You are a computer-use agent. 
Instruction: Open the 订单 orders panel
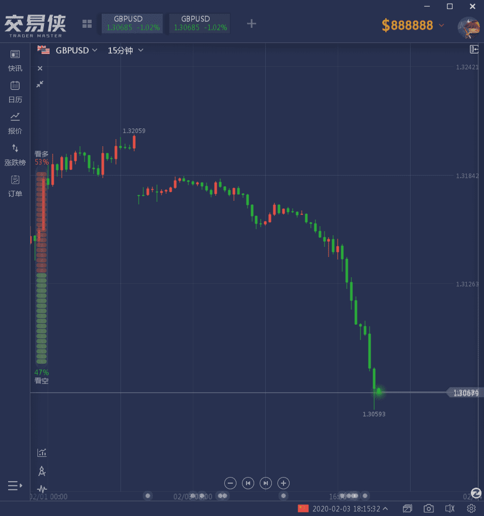pyautogui.click(x=15, y=185)
